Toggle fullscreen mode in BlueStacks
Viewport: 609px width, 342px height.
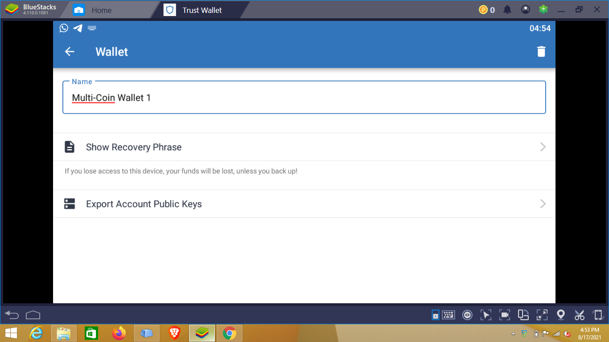(x=542, y=315)
